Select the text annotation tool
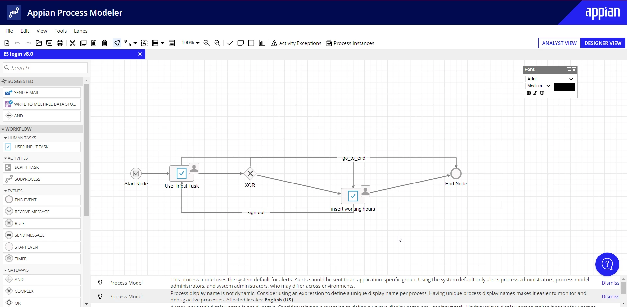Screen dimensions: 627x307 (144, 43)
